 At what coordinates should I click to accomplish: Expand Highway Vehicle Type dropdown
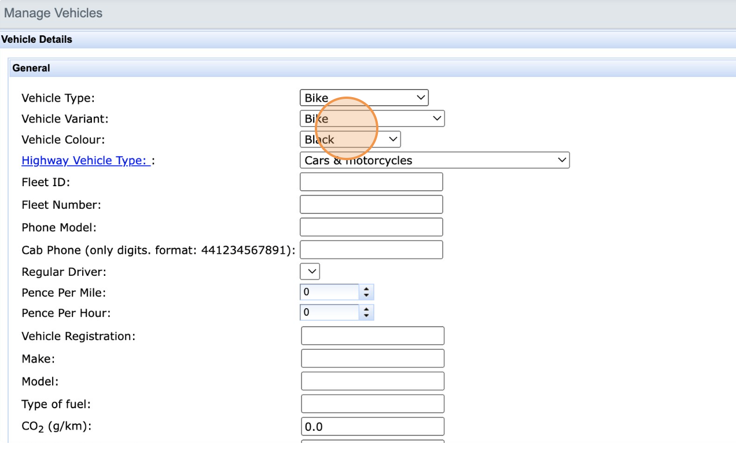click(434, 160)
